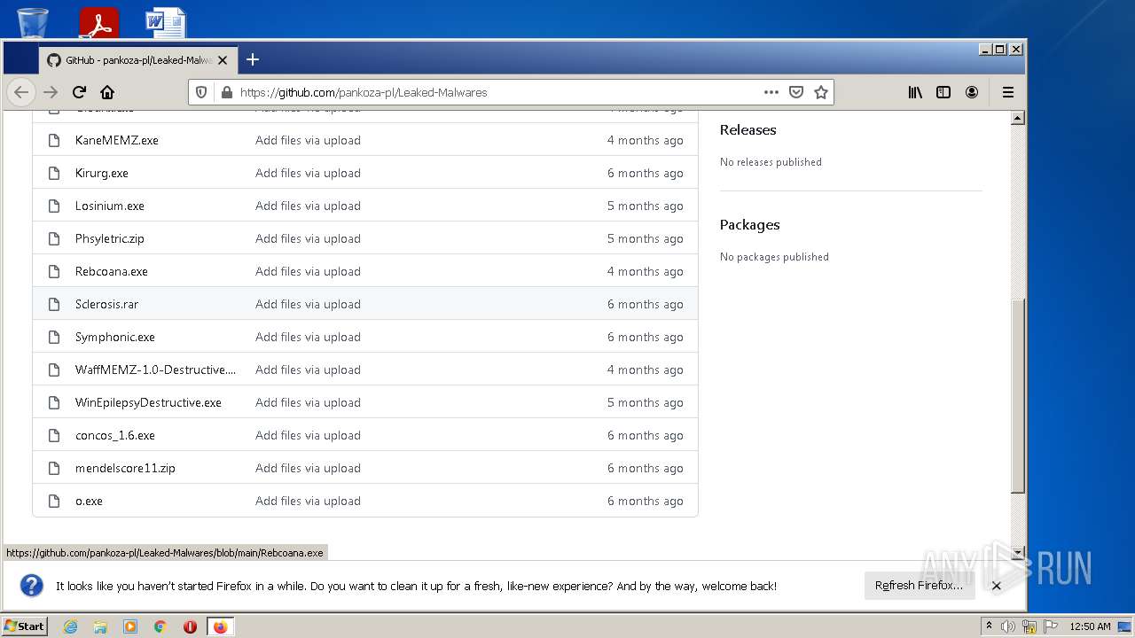1135x638 pixels.
Task: Open the WaffMEMZ-1.0-Destructive file link
Action: click(x=156, y=370)
